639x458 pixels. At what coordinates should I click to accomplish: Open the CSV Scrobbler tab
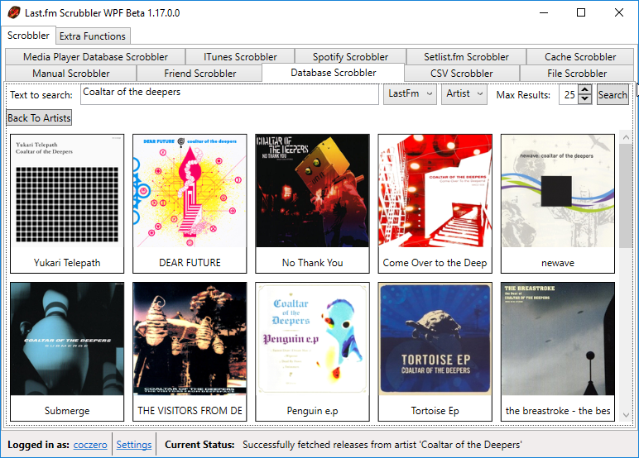(462, 74)
